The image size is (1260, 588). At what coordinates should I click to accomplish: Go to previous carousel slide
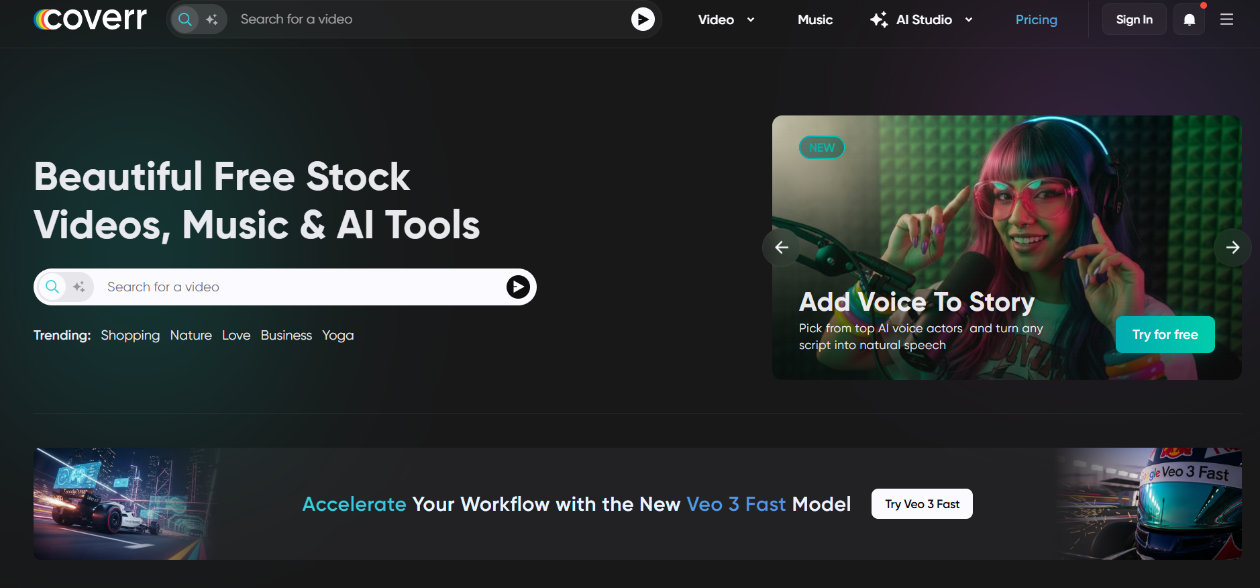781,248
